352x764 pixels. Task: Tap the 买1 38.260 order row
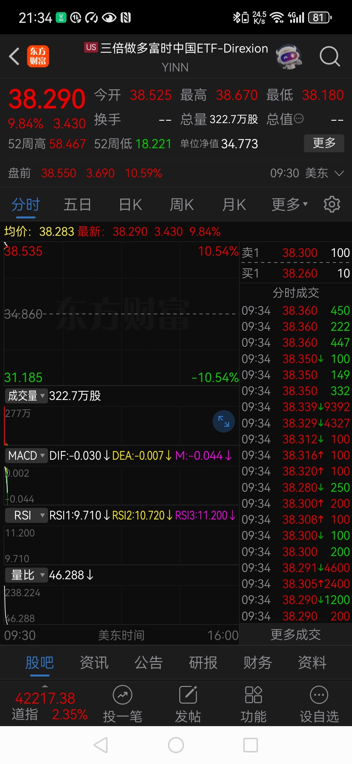[296, 273]
